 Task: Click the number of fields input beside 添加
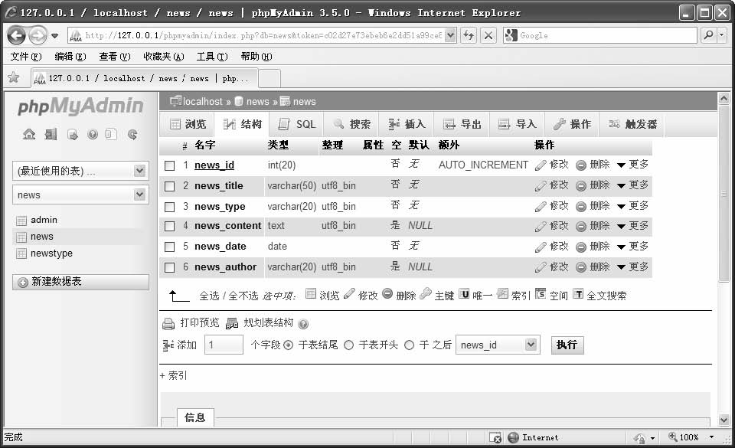(x=224, y=345)
